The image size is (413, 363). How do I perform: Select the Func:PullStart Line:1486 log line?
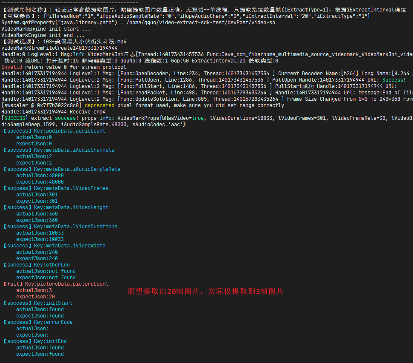coord(199,86)
